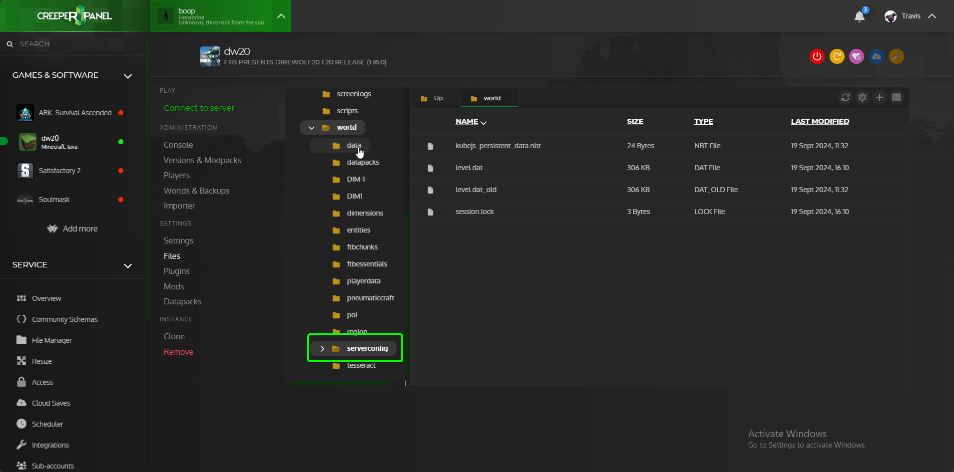Collapse the Service section
Image resolution: width=954 pixels, height=472 pixels.
coord(128,265)
